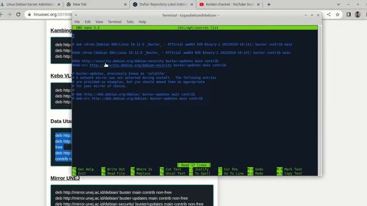367x206 pixels.
Task: Select the Daftar Repository Lokal Indonesia tab
Action: point(163,5)
